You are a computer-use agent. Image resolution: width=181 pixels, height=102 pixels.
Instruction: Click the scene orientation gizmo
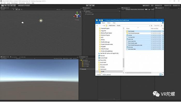click(x=77, y=15)
